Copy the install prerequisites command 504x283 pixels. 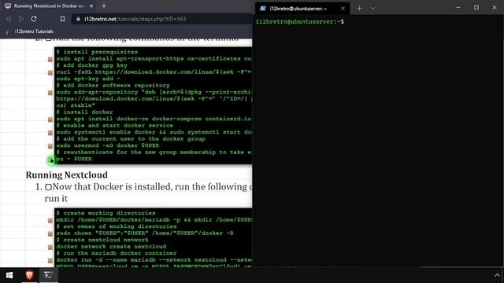pos(50,59)
